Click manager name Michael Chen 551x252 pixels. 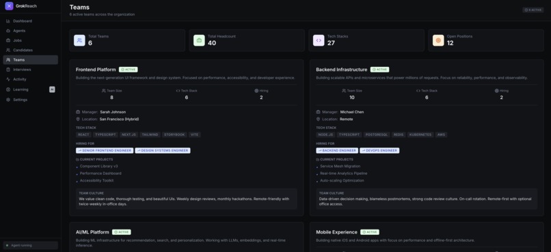(352, 112)
